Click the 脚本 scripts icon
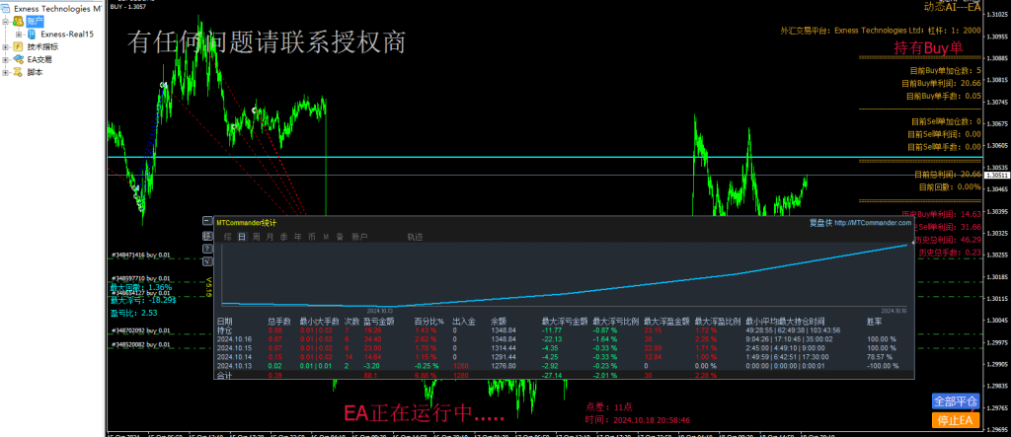 (18, 72)
